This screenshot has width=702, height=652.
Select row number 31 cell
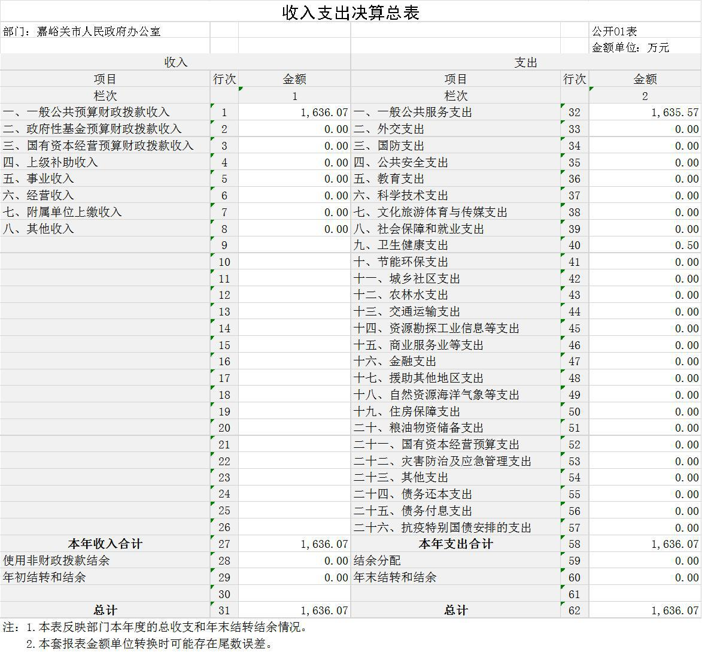224,610
